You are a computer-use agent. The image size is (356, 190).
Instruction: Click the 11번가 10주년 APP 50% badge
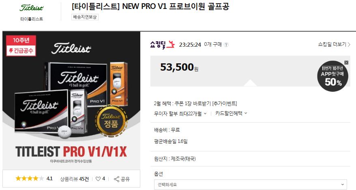[332, 76]
